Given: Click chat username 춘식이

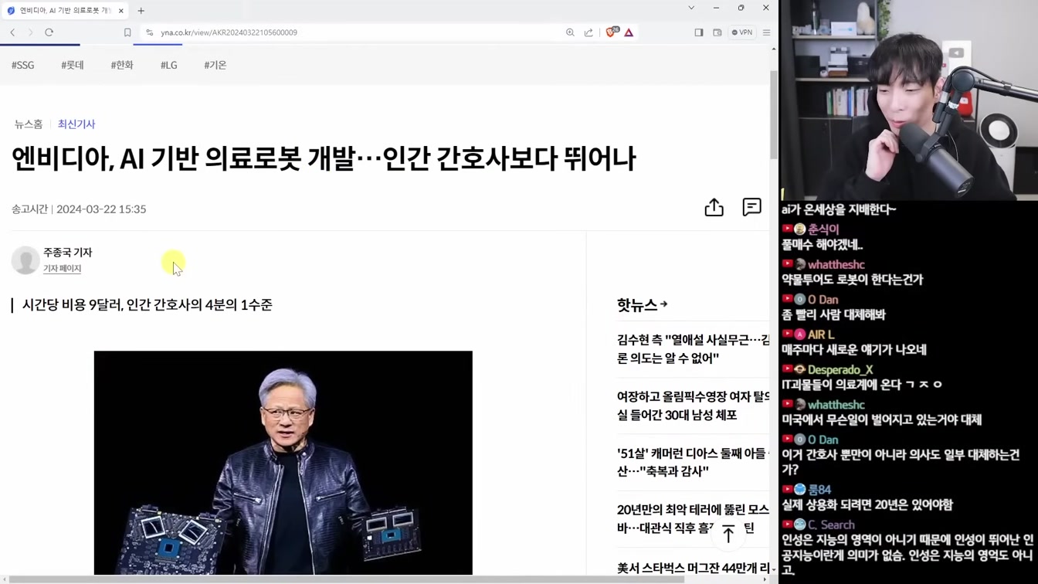Looking at the screenshot, I should point(823,229).
